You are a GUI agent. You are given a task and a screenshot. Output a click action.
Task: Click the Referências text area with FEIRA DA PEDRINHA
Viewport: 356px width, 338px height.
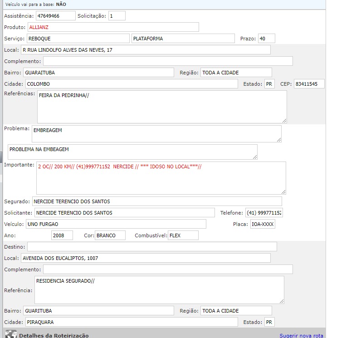click(x=162, y=107)
